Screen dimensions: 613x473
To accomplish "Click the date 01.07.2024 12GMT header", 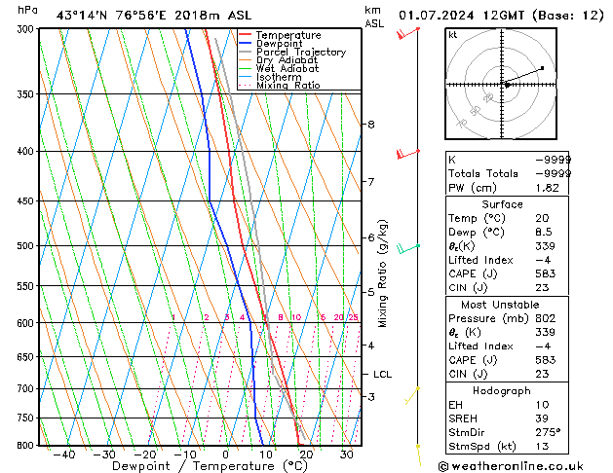I will 462,16.
